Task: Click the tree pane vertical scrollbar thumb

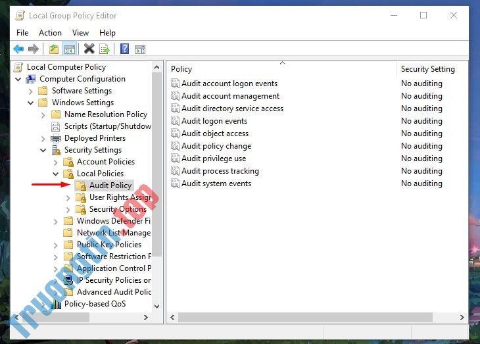Action: 157,164
